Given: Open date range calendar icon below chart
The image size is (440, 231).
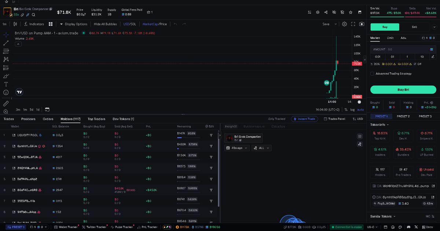Looking at the screenshot, I should click(x=47, y=109).
